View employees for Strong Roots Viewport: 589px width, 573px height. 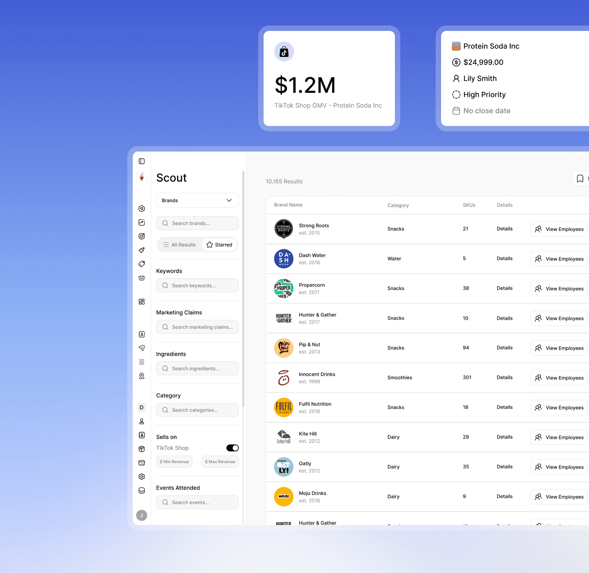click(x=559, y=229)
